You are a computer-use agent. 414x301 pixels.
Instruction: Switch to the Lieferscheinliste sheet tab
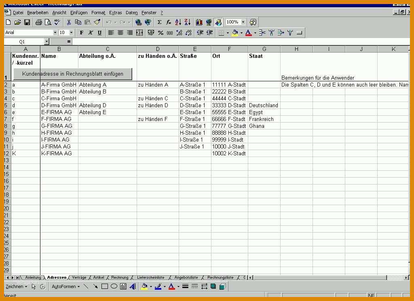(x=150, y=278)
